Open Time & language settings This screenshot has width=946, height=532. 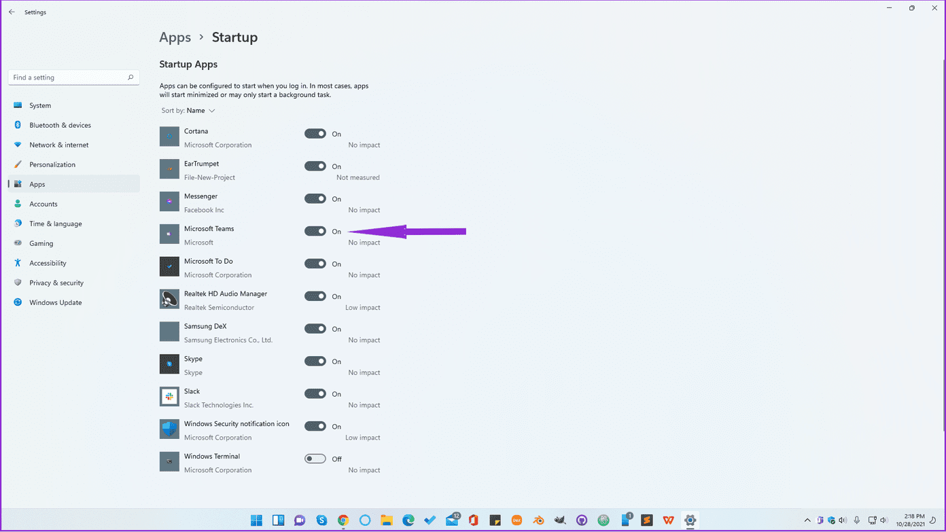click(73, 224)
